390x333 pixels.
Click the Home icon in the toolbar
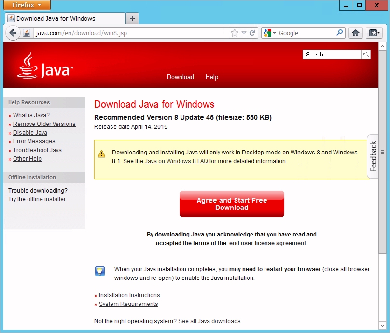(x=356, y=33)
